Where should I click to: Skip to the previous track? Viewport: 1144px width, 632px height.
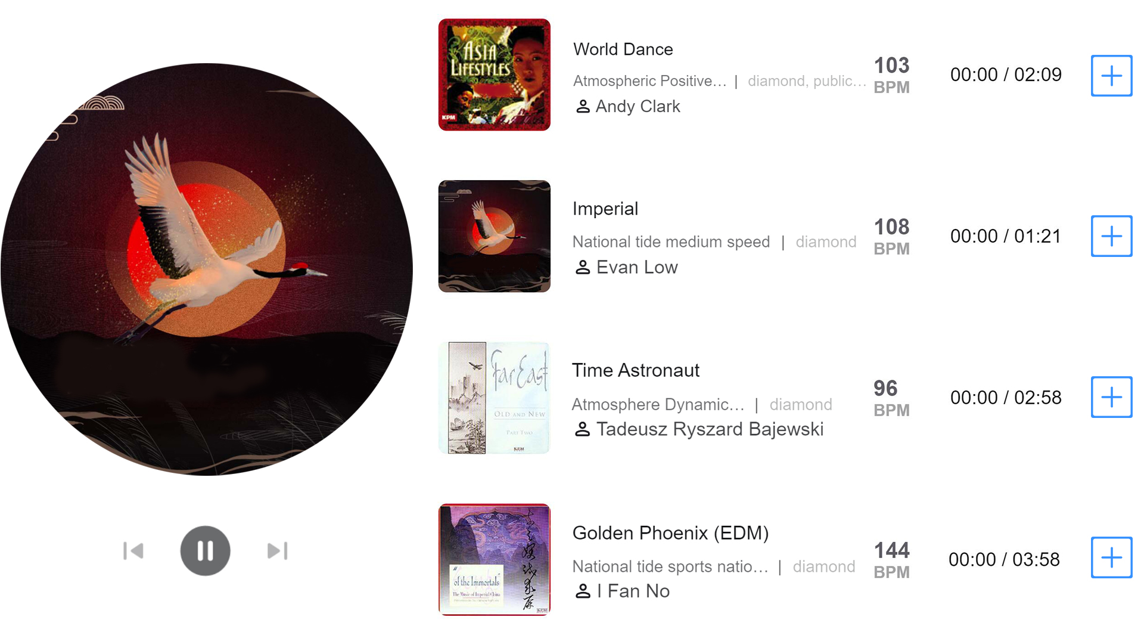coord(133,551)
